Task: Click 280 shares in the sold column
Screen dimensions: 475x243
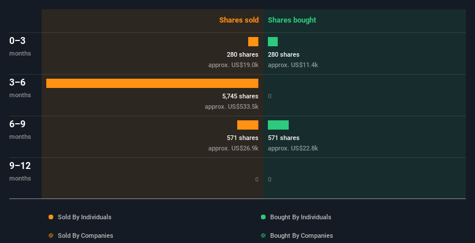Action: point(242,54)
